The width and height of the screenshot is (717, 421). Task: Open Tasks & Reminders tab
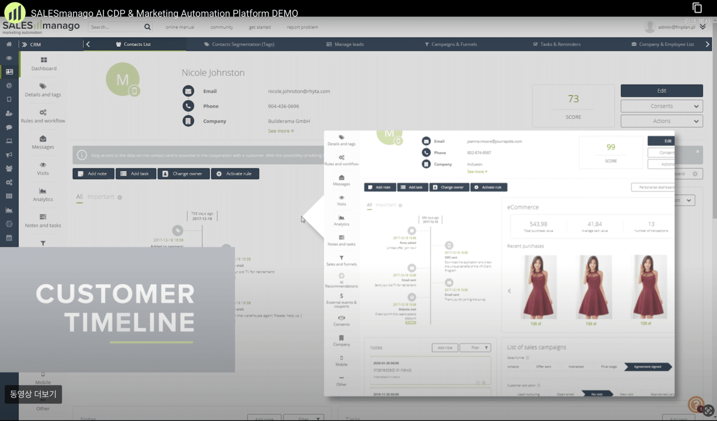tap(556, 44)
